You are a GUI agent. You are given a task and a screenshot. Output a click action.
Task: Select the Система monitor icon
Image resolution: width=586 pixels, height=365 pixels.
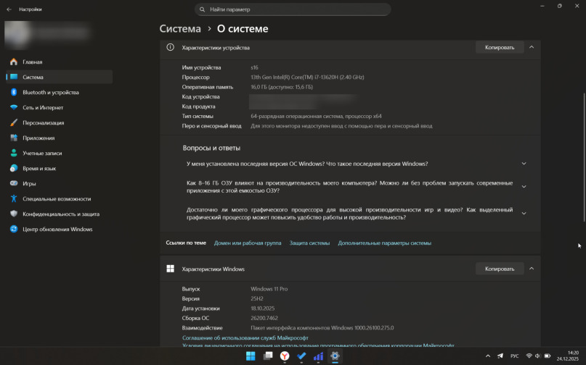pyautogui.click(x=14, y=77)
